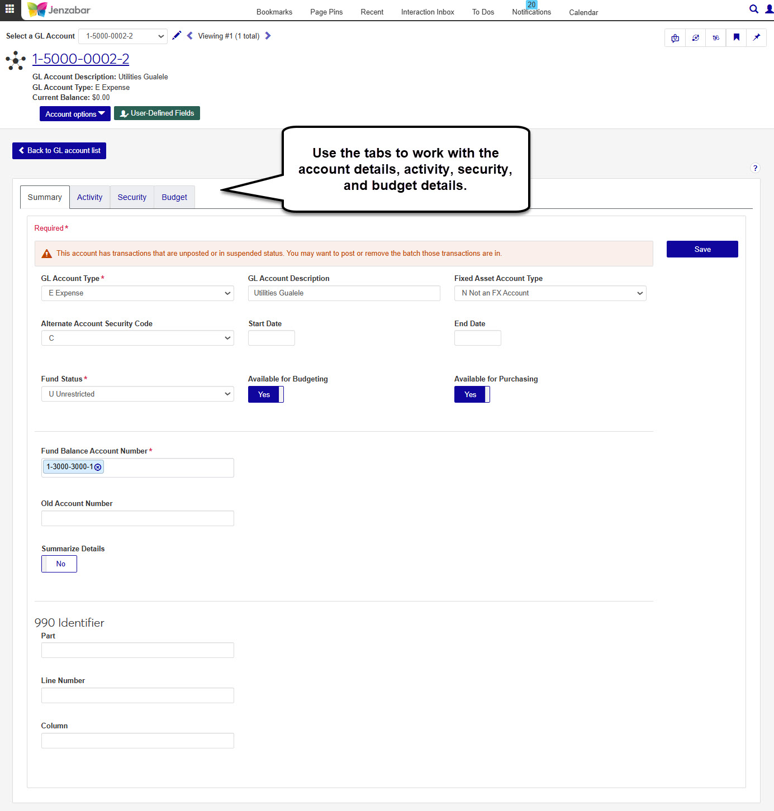
Task: Click the 'Current Balance: $0.00' text
Action: coord(71,97)
